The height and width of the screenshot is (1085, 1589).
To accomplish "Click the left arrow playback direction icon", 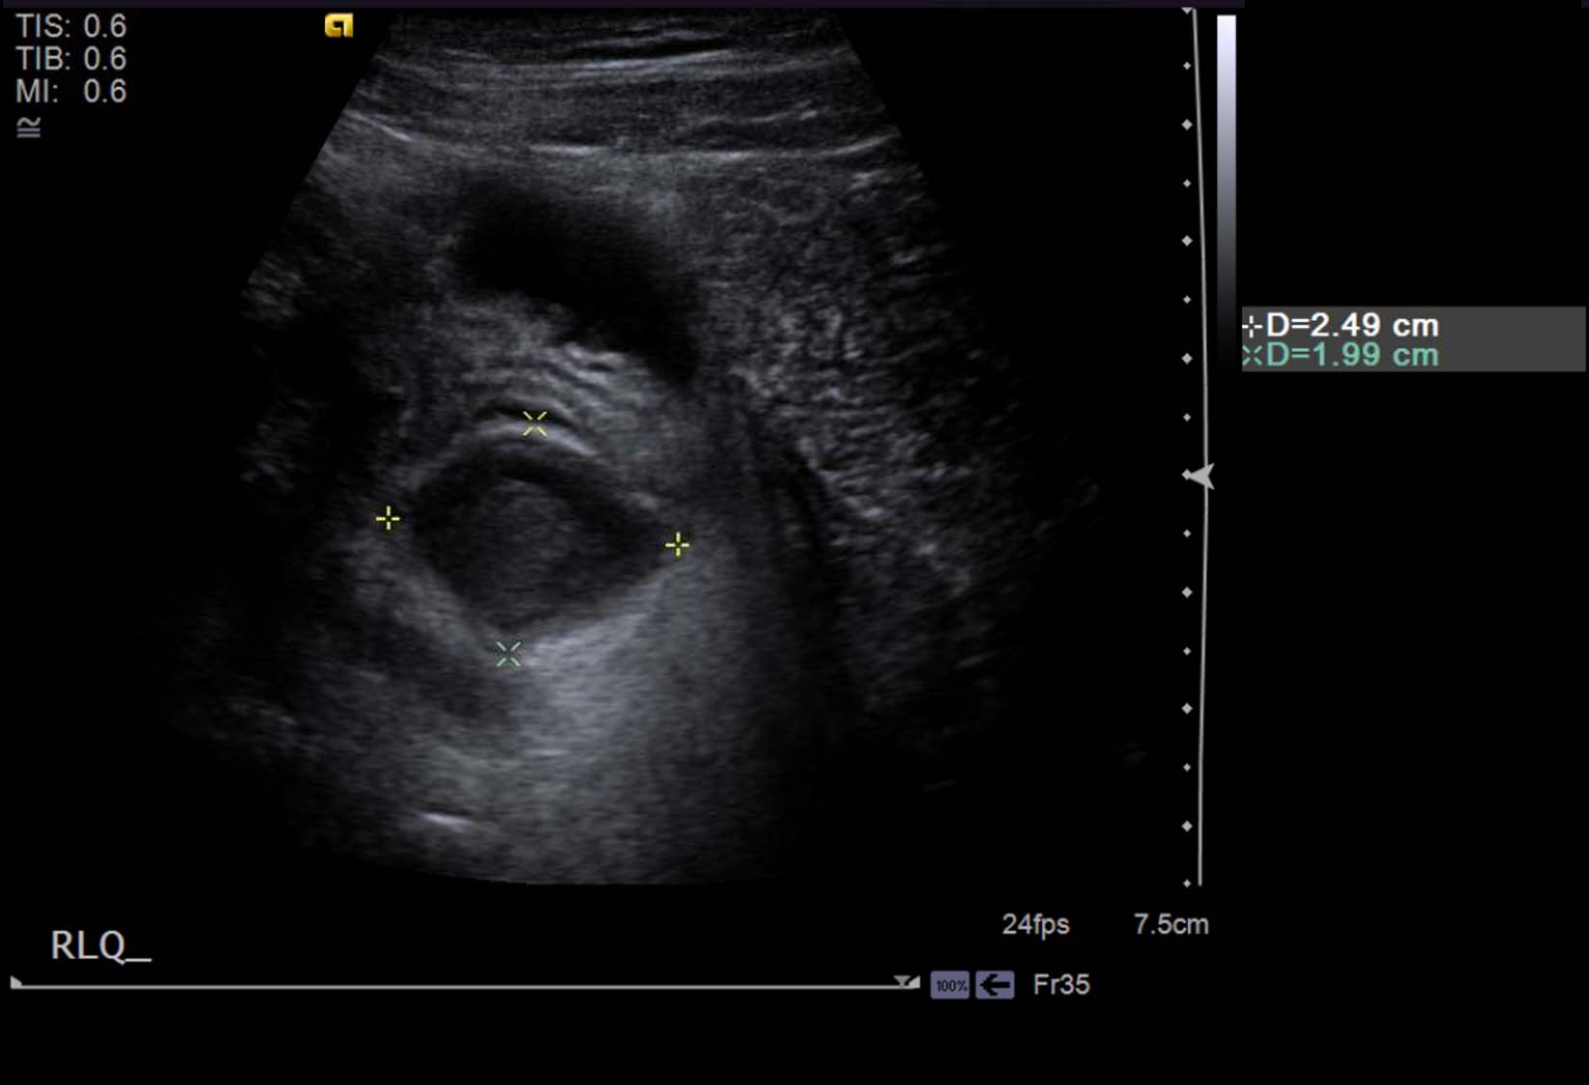I will tap(994, 986).
